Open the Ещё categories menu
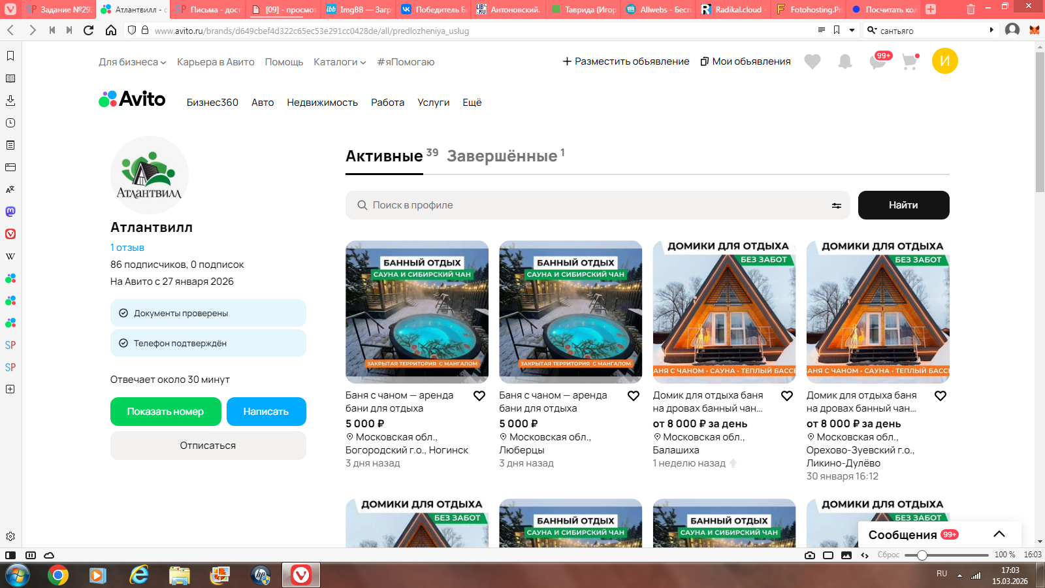 (472, 103)
